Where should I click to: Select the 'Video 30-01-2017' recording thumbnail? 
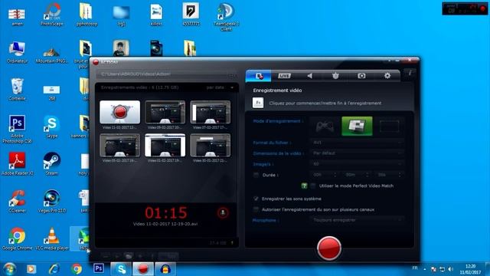point(211,145)
